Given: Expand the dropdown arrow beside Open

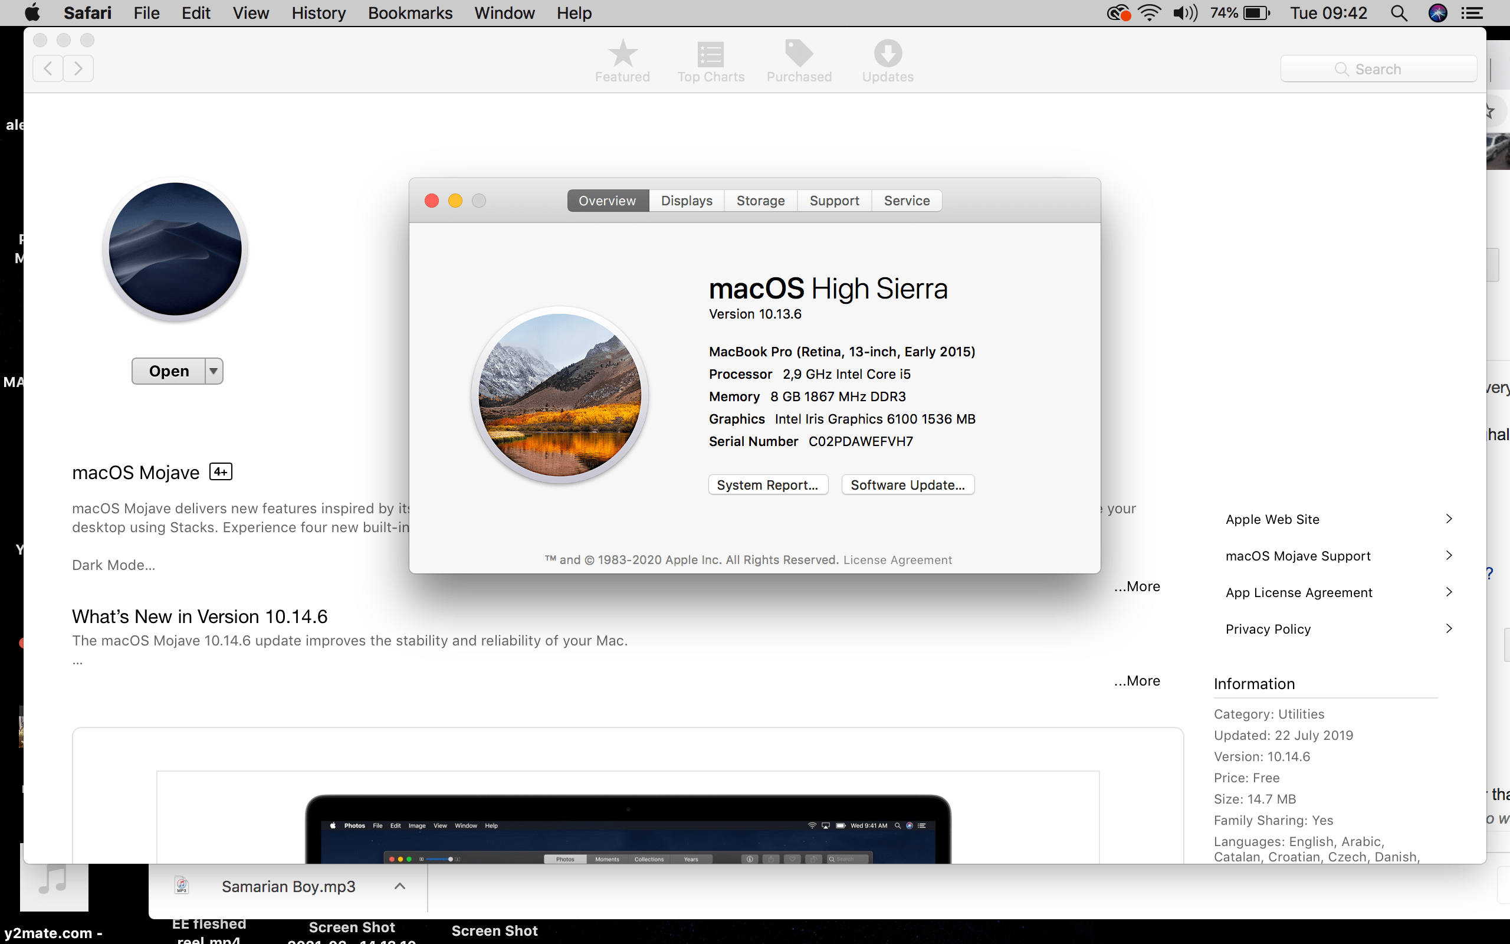Looking at the screenshot, I should (214, 371).
